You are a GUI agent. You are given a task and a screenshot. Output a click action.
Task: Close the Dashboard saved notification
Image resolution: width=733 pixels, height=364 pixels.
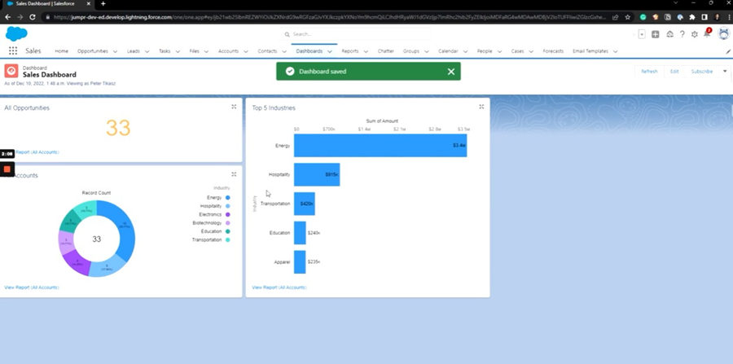click(450, 72)
